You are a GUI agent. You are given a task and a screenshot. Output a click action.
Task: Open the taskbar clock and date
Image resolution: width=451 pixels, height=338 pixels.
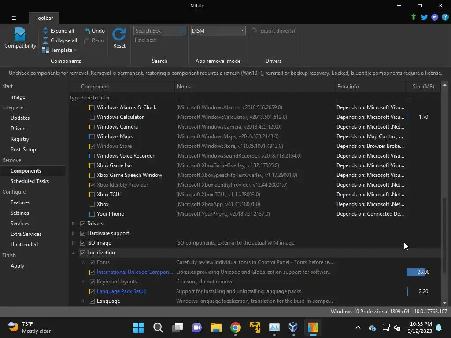pyautogui.click(x=420, y=327)
